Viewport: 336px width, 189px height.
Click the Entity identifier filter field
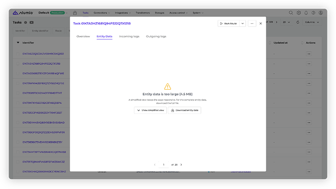coord(40,31)
